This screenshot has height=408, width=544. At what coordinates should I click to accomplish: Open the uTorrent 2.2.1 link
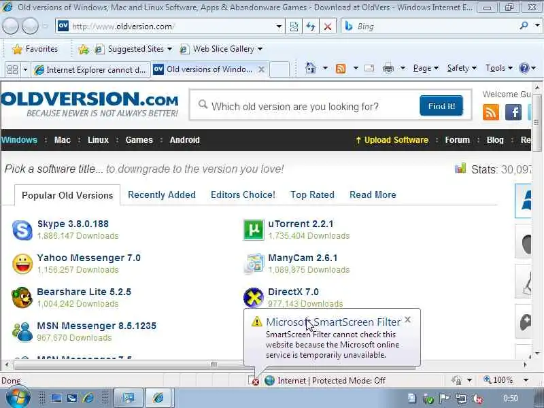click(x=301, y=224)
